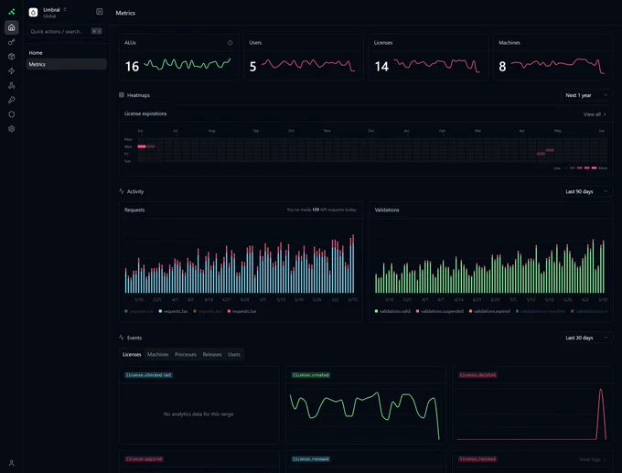This screenshot has height=473, width=622.
Task: Open the shield icon in the sidebar
Action: click(12, 114)
